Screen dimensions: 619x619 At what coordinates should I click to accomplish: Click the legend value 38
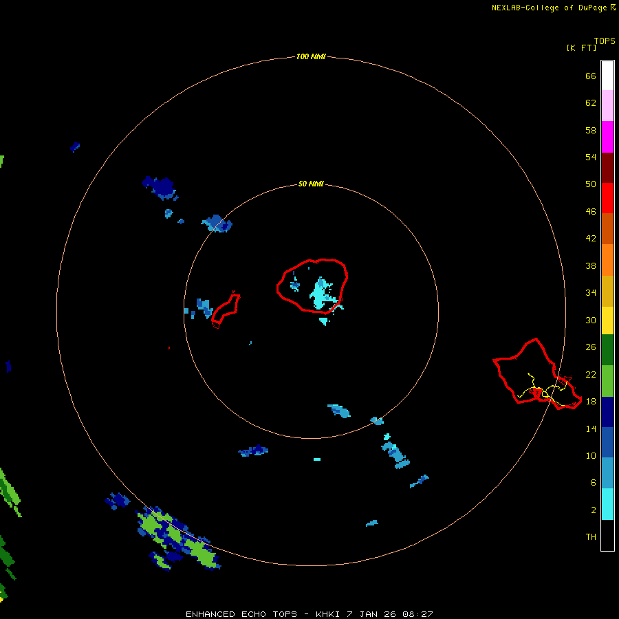(x=591, y=265)
